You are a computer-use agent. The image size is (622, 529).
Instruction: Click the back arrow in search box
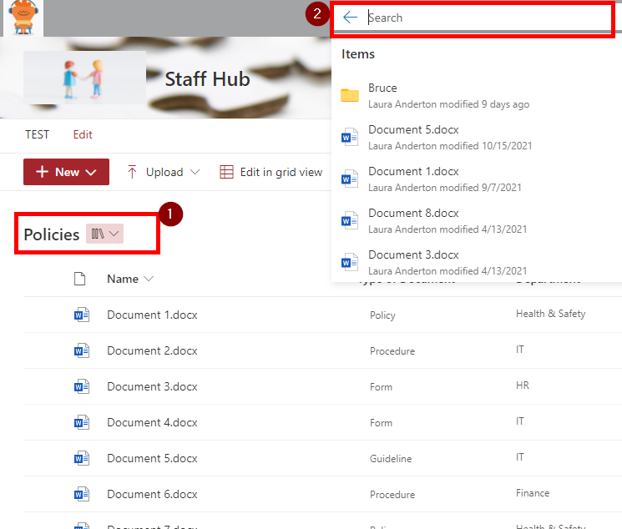[x=350, y=17]
